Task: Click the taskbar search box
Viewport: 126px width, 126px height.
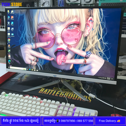Action: [18, 69]
